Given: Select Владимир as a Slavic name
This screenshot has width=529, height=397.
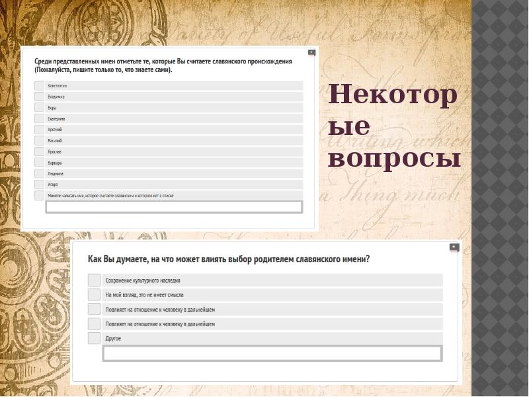Looking at the screenshot, I should click(x=38, y=97).
